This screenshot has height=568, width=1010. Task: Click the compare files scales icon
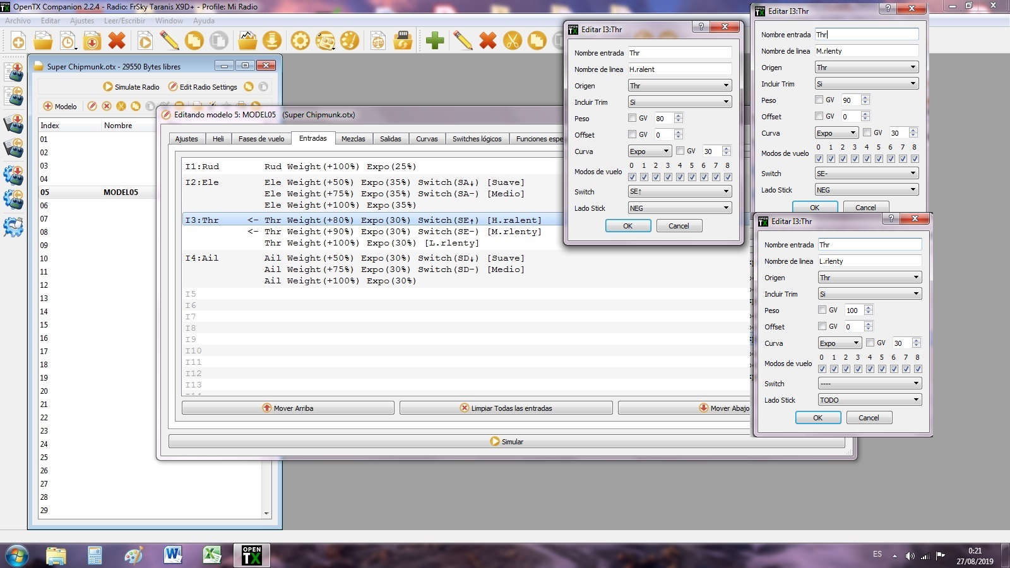(x=377, y=42)
